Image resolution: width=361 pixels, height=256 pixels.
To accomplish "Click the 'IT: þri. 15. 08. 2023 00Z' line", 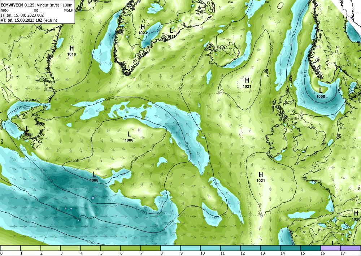I will click(22, 15).
